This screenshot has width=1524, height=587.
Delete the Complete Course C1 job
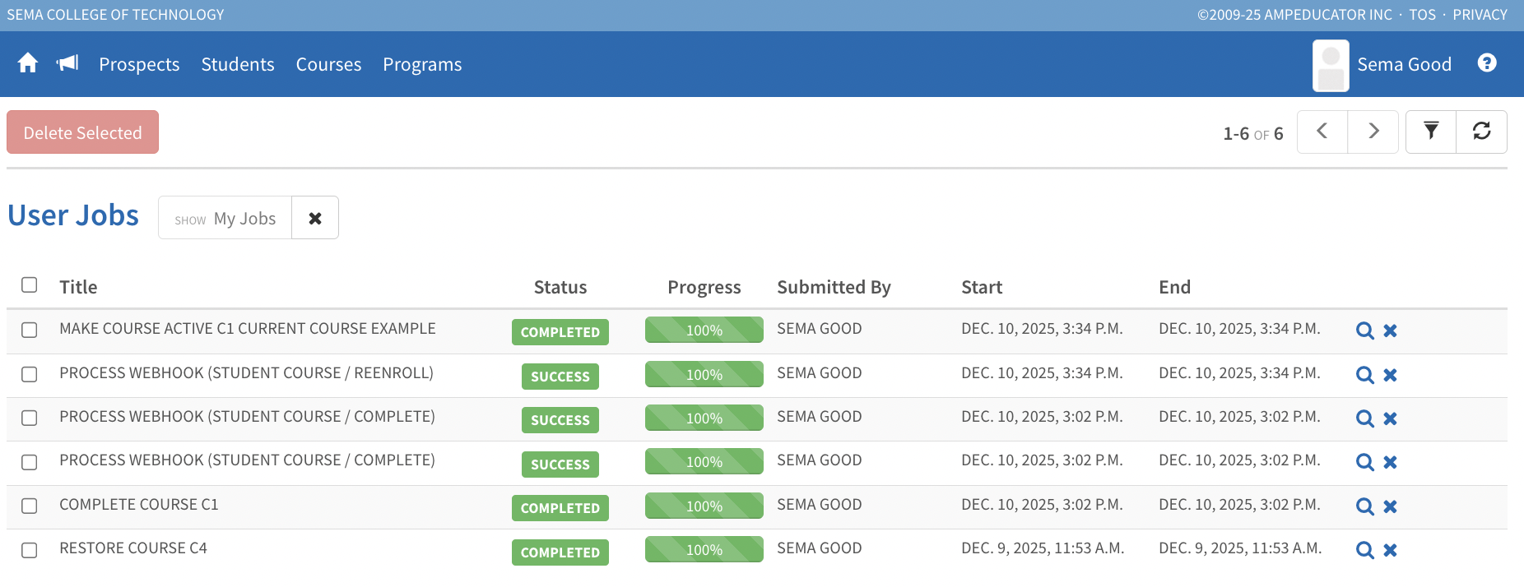coord(1390,506)
